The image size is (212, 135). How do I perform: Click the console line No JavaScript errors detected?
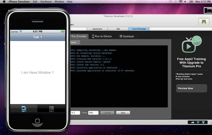[91, 53]
